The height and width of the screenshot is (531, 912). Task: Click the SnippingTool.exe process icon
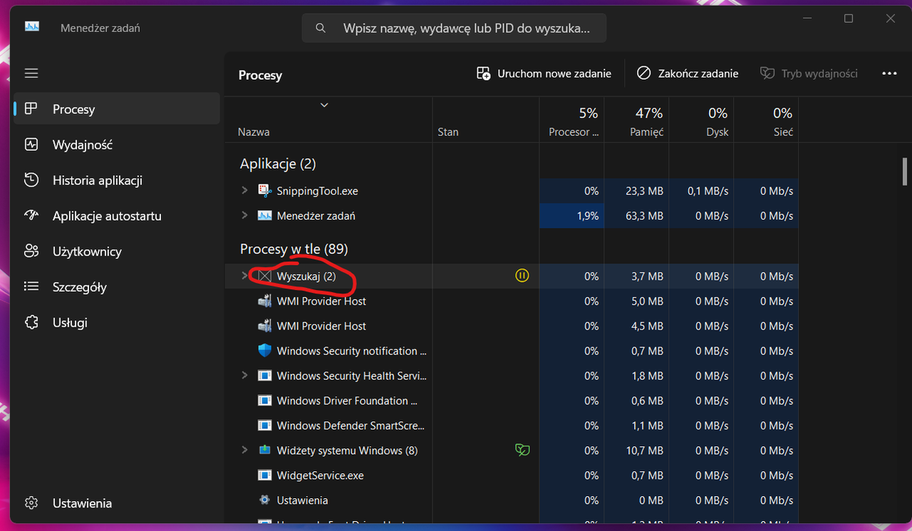point(265,191)
